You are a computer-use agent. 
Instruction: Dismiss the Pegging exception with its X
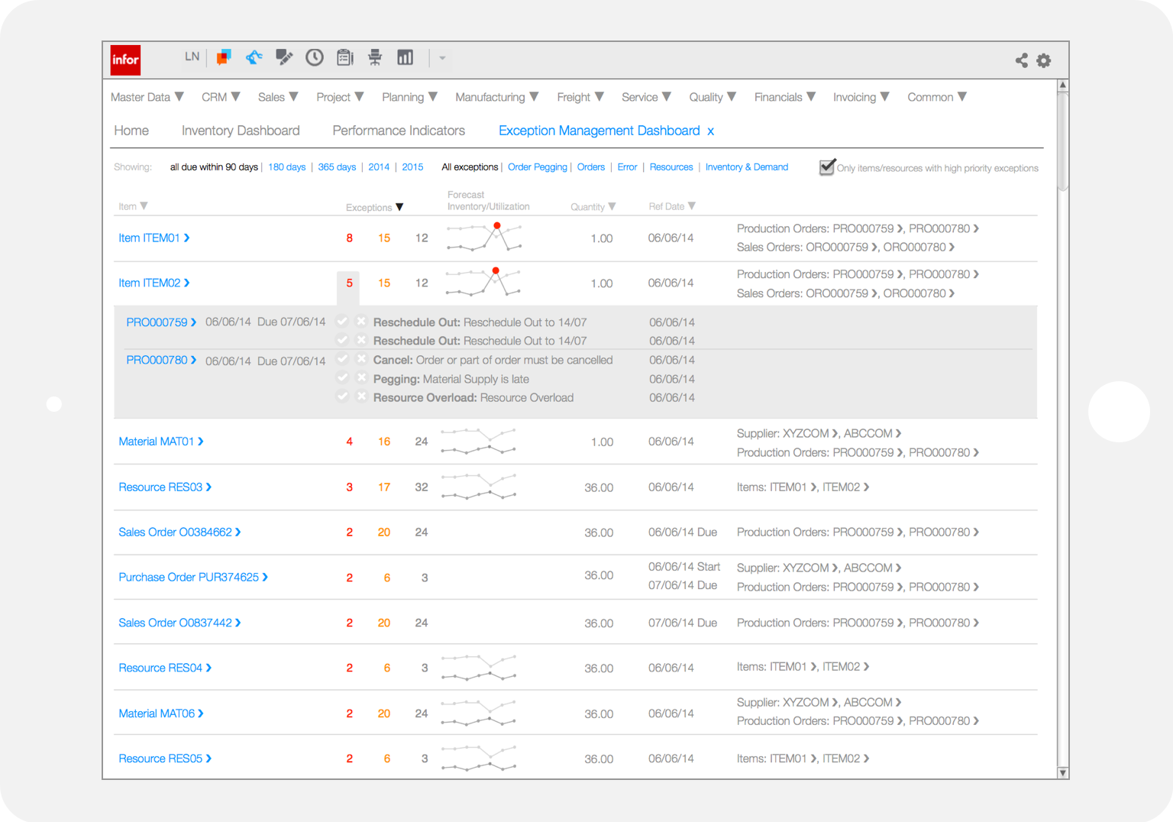click(361, 378)
